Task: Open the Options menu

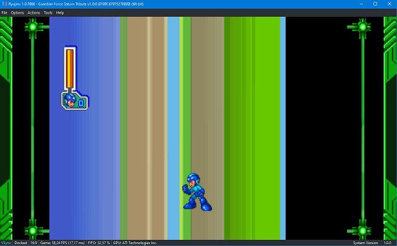Action: click(17, 12)
